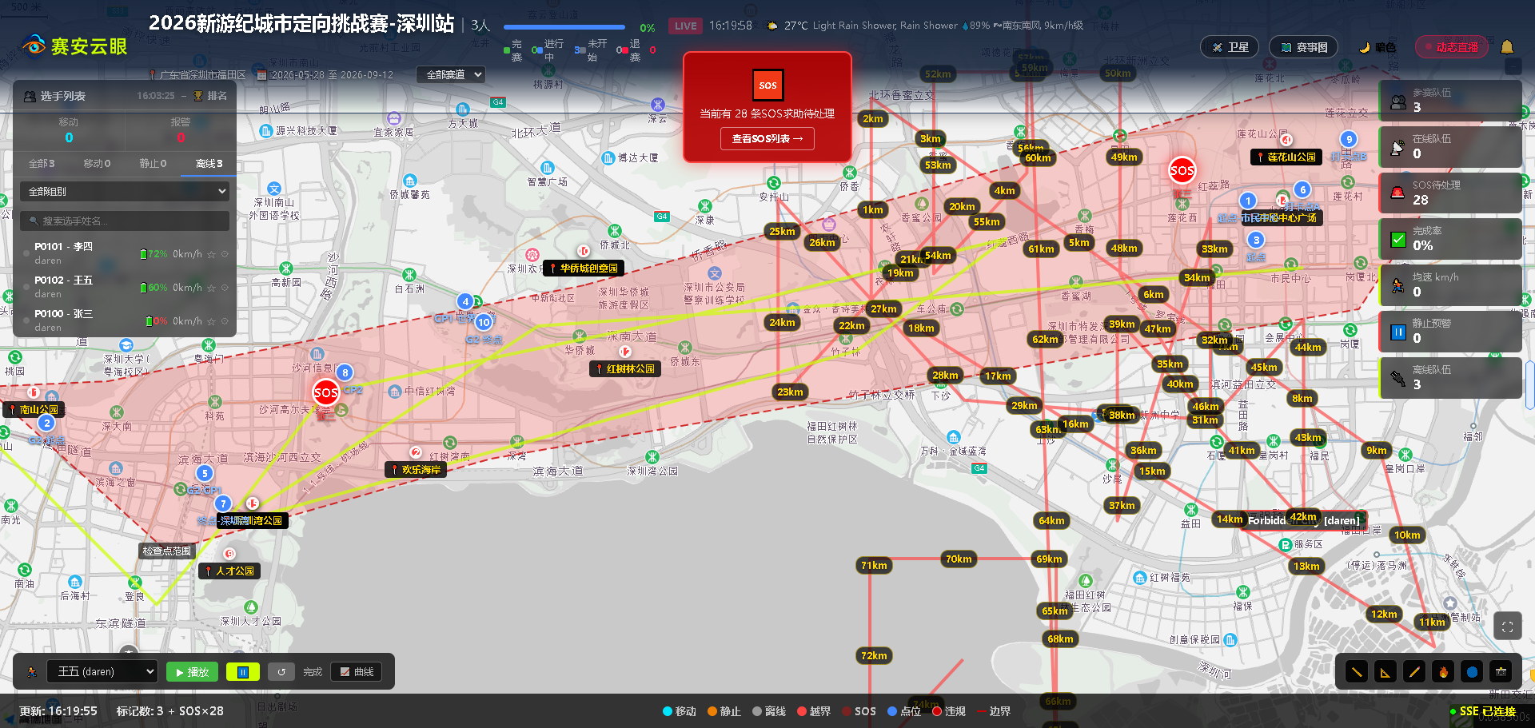Locate player P0100 张三 on map

click(x=225, y=321)
